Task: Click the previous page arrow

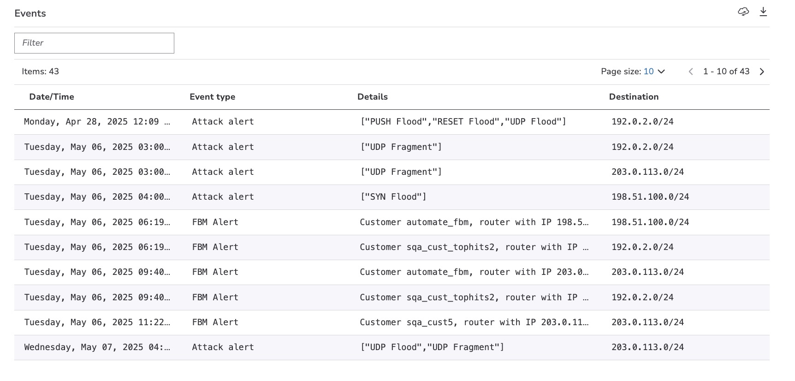Action: [x=690, y=71]
